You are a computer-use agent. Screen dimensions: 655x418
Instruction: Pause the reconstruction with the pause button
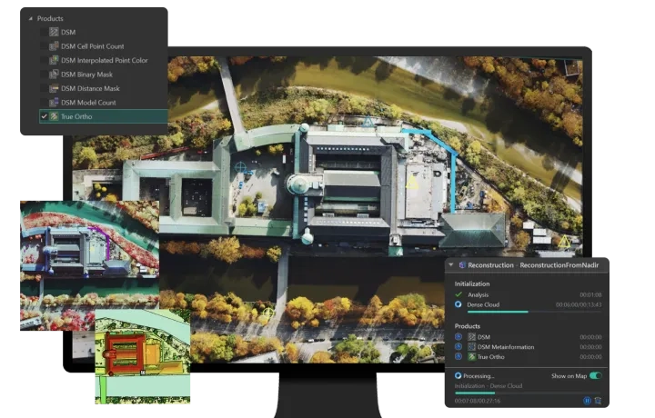click(x=587, y=401)
